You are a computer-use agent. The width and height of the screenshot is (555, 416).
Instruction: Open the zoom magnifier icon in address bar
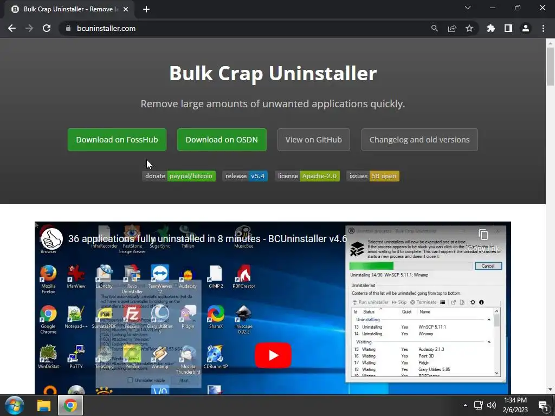pos(434,28)
